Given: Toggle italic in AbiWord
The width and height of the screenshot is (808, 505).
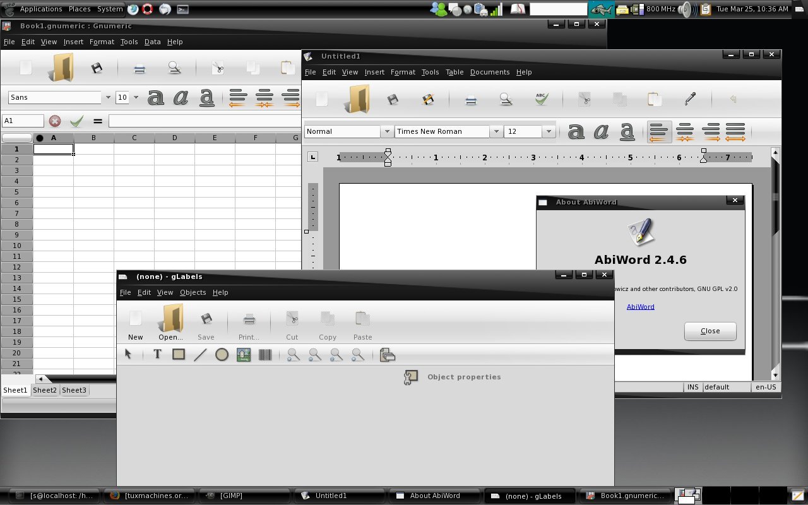Looking at the screenshot, I should [x=602, y=131].
